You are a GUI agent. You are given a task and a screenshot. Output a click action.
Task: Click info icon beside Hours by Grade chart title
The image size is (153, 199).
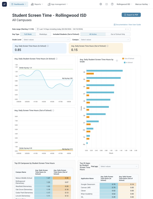pyautogui.click(x=117, y=61)
